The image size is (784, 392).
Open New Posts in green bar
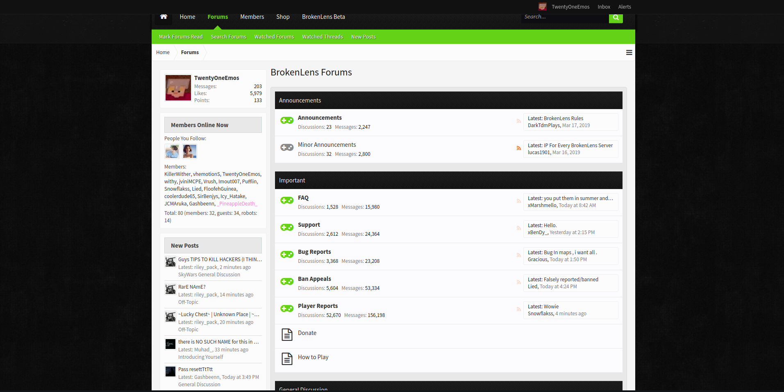coord(364,37)
